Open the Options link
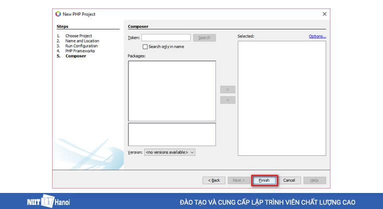This screenshot has height=209, width=383. click(x=317, y=36)
